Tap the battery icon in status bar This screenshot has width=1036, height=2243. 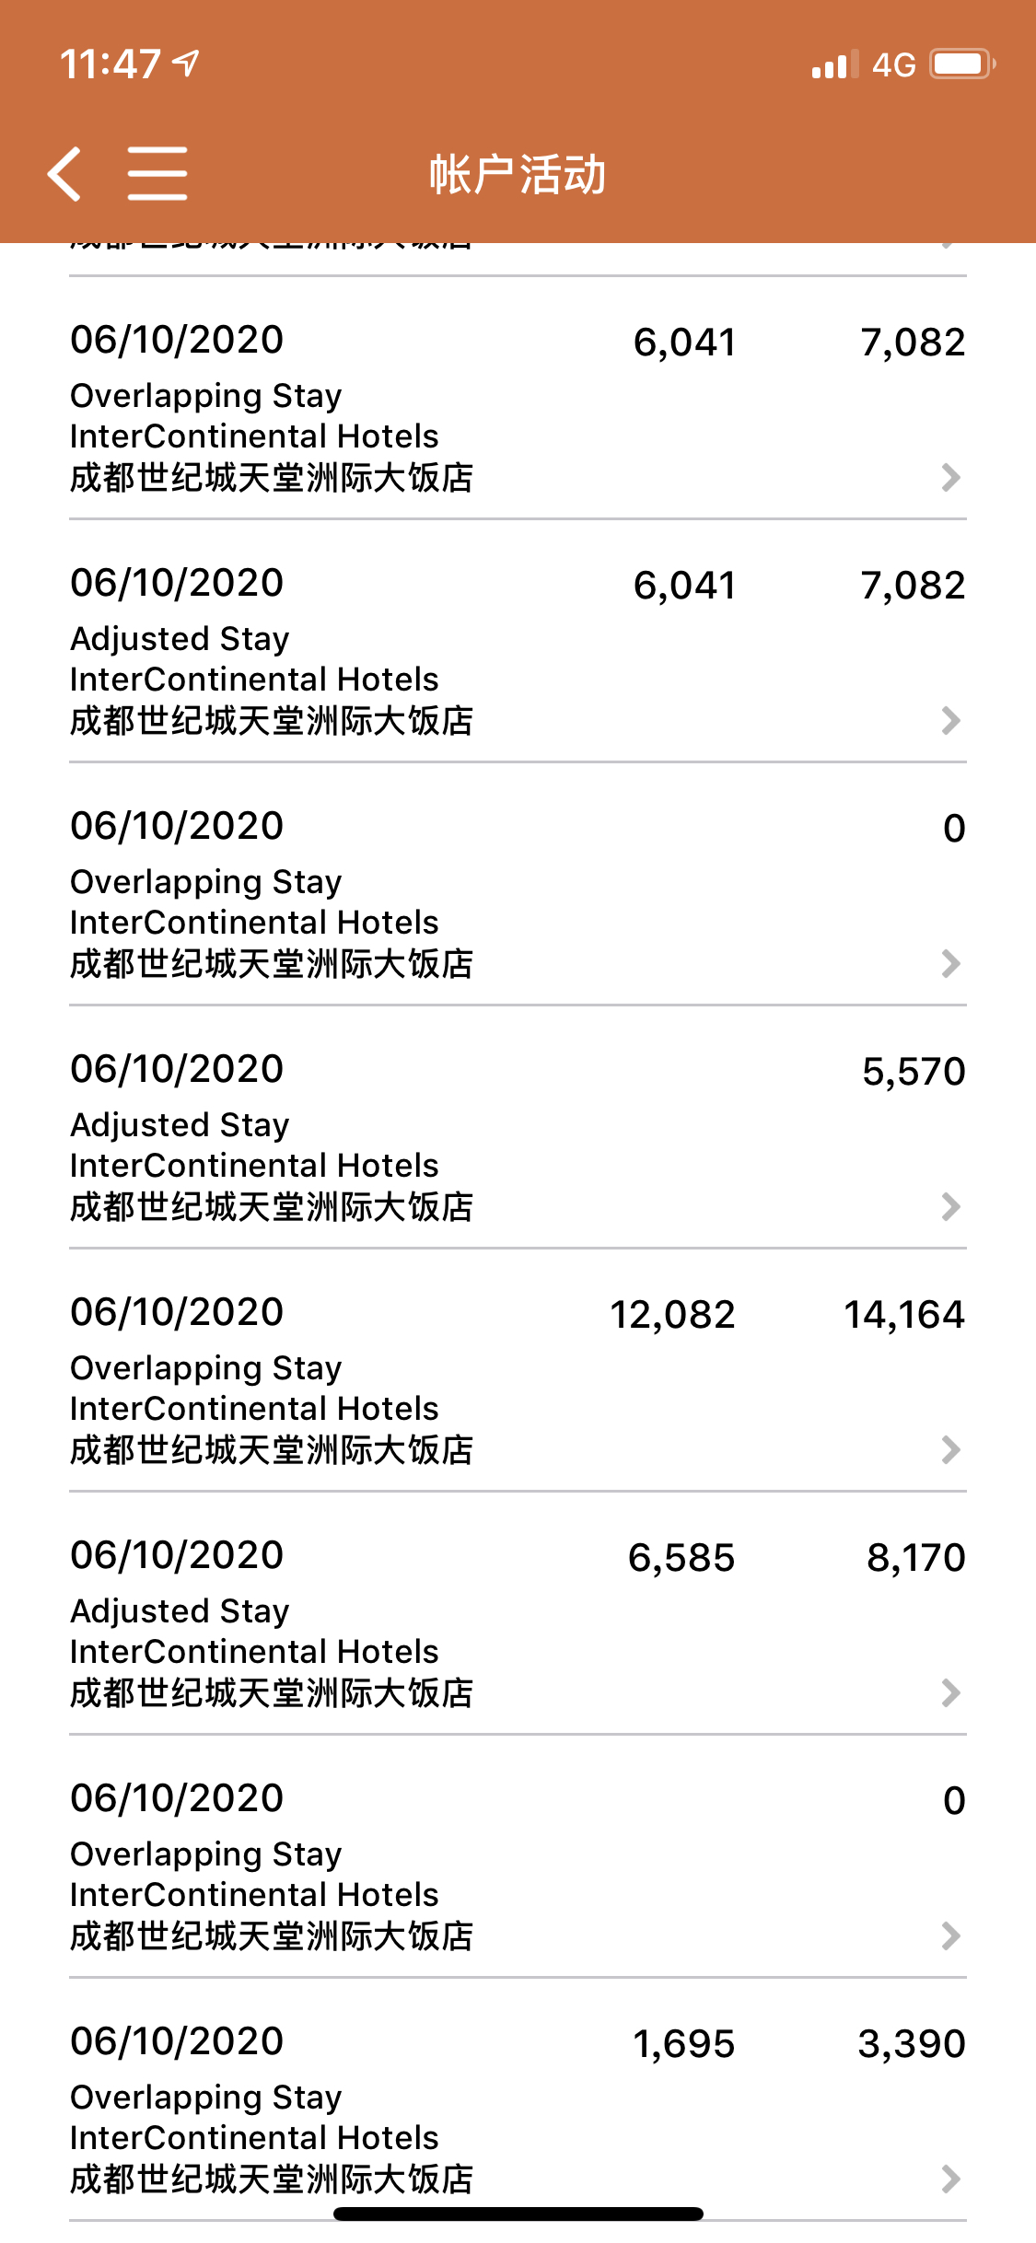962,64
